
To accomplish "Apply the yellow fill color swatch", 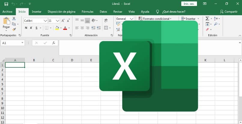I will tap(57, 28).
